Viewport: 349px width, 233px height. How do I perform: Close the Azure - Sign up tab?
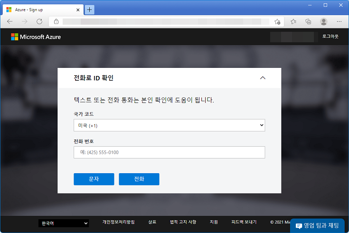(x=78, y=10)
